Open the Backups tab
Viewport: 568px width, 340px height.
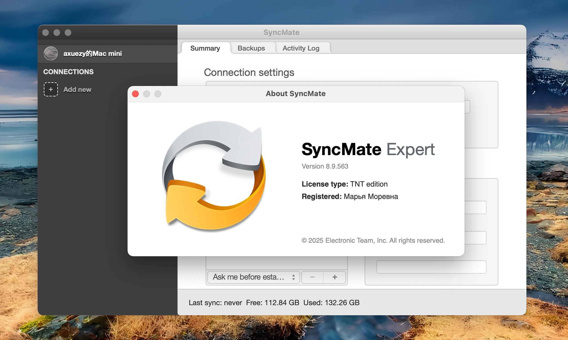[251, 48]
